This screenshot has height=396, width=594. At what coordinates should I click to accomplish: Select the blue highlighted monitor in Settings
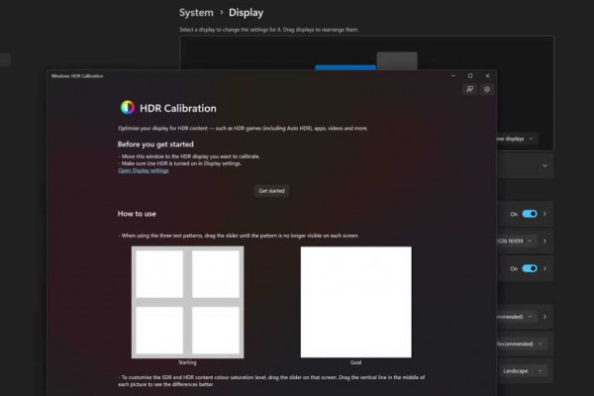pos(346,67)
